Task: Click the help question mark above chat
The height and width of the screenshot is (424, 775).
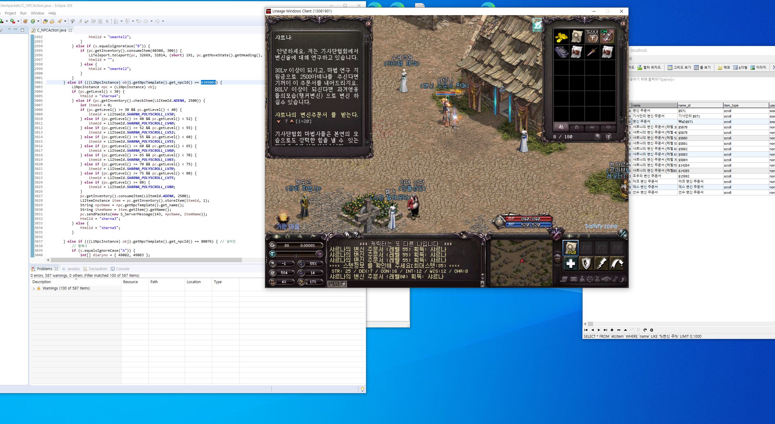Action: tap(356, 234)
